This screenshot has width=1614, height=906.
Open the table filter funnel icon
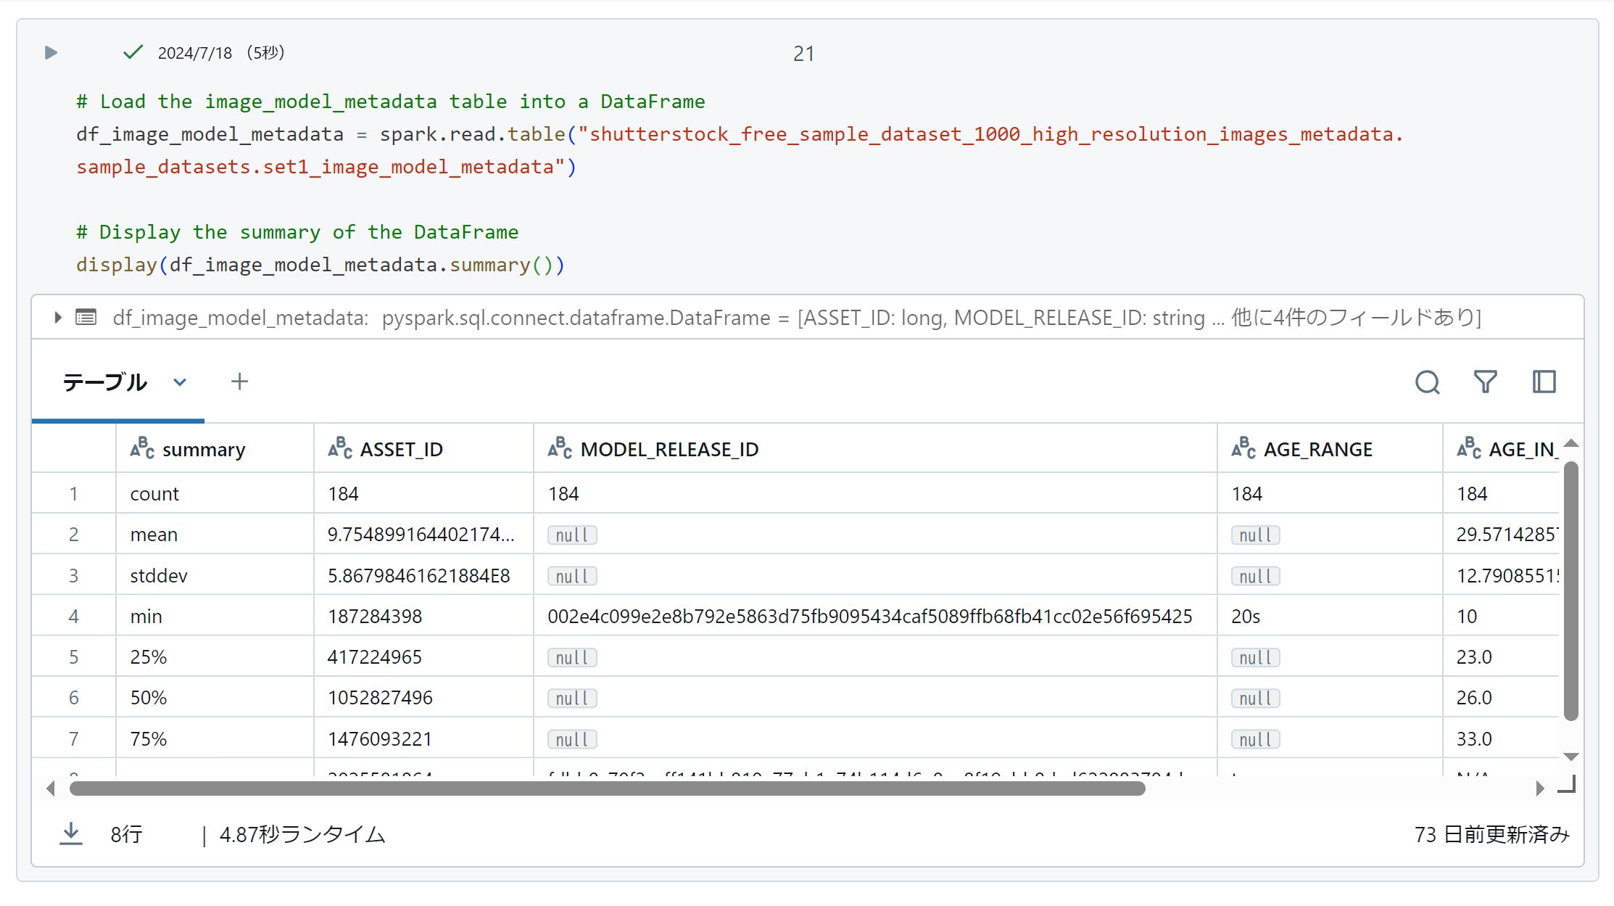point(1485,382)
